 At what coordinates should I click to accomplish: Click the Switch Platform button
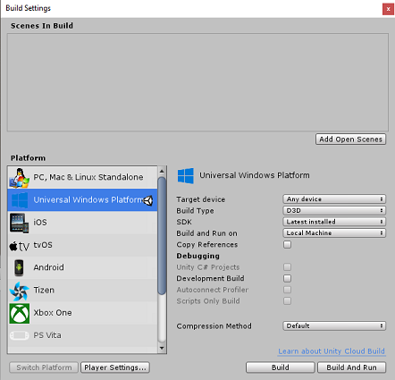tap(44, 367)
